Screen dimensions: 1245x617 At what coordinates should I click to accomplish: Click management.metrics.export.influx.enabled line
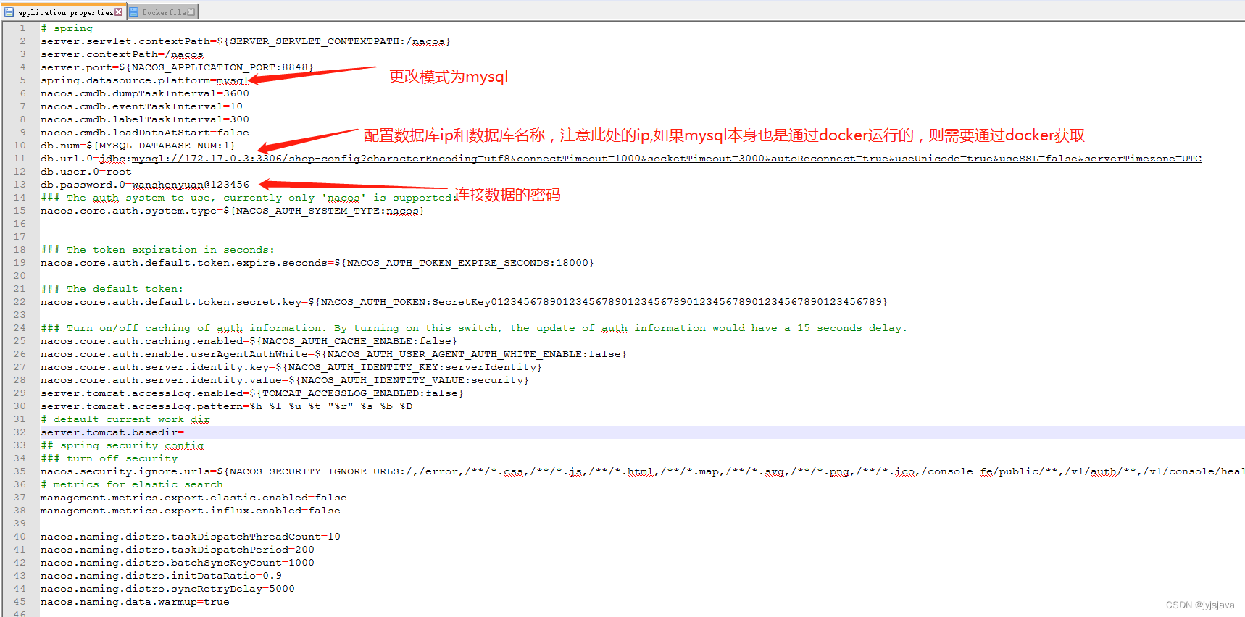click(191, 511)
